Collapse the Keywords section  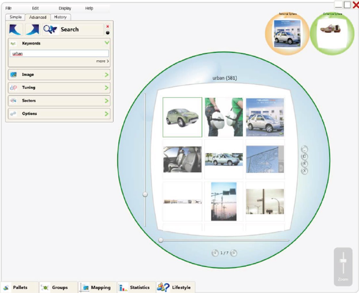point(107,43)
